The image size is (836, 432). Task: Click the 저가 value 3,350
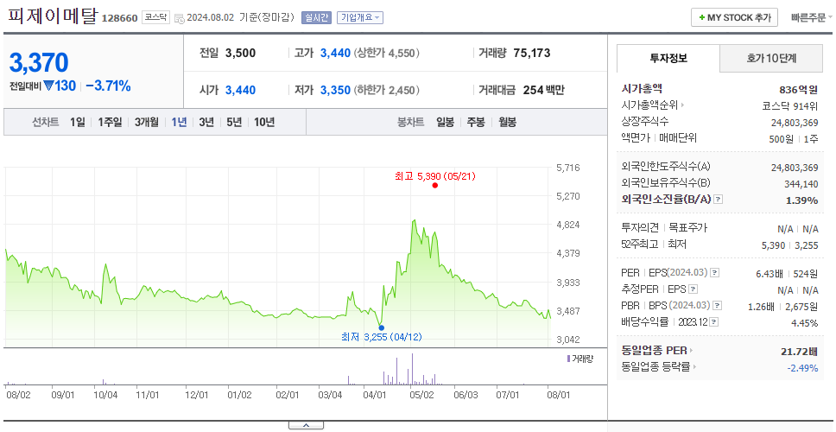pyautogui.click(x=335, y=91)
